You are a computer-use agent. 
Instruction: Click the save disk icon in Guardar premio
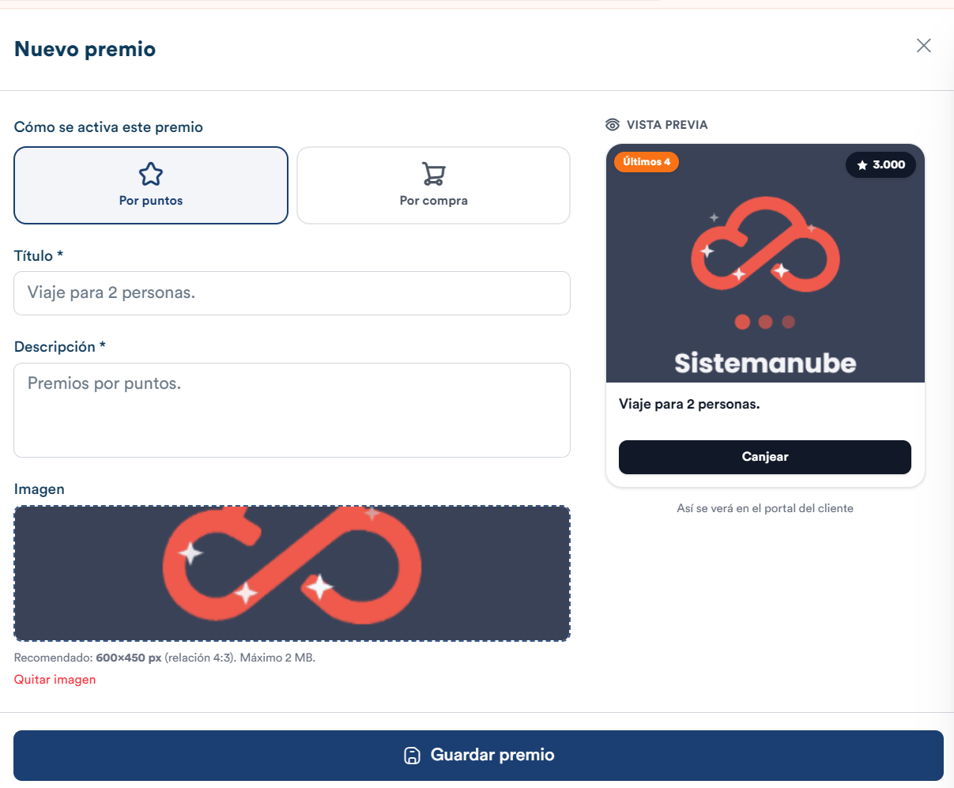(412, 756)
